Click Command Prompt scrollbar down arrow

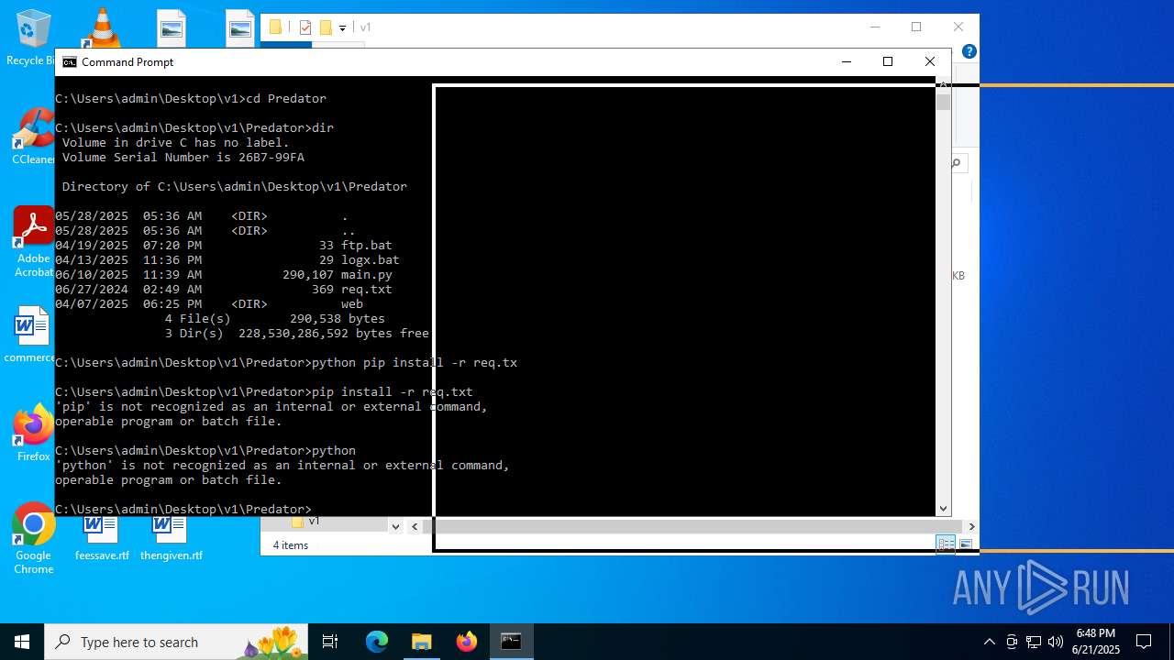(944, 508)
